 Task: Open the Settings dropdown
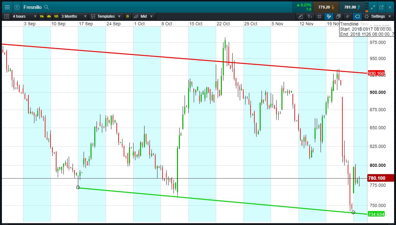tap(378, 16)
